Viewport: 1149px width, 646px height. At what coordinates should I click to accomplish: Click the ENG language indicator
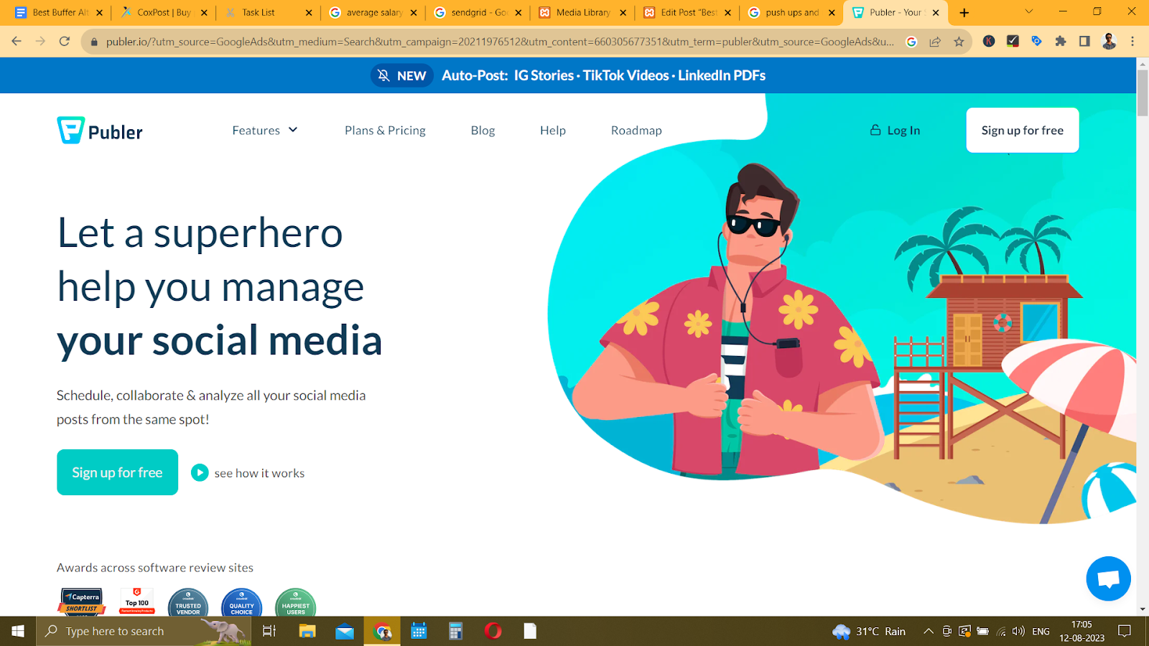pyautogui.click(x=1041, y=631)
